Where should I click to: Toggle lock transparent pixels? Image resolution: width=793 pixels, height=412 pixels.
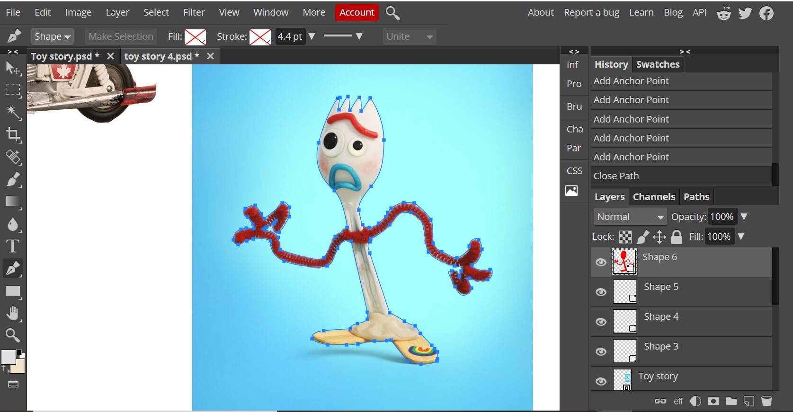point(625,237)
